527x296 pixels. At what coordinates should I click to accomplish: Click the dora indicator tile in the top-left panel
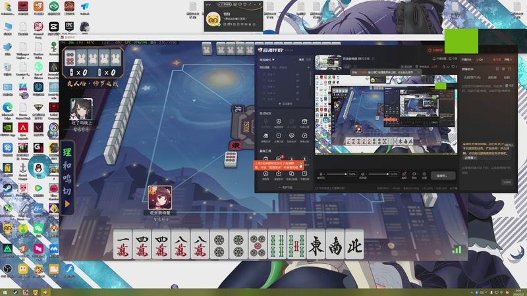70,59
